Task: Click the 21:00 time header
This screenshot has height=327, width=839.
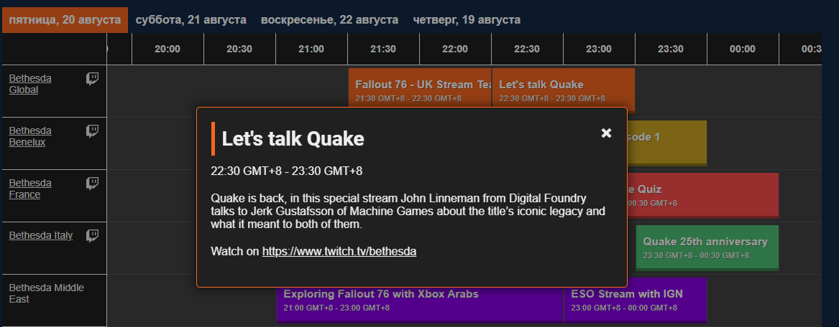Action: click(x=311, y=49)
